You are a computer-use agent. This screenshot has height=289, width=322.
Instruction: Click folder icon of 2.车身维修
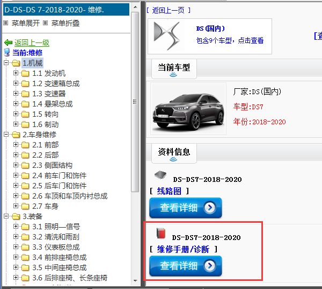[16, 135]
